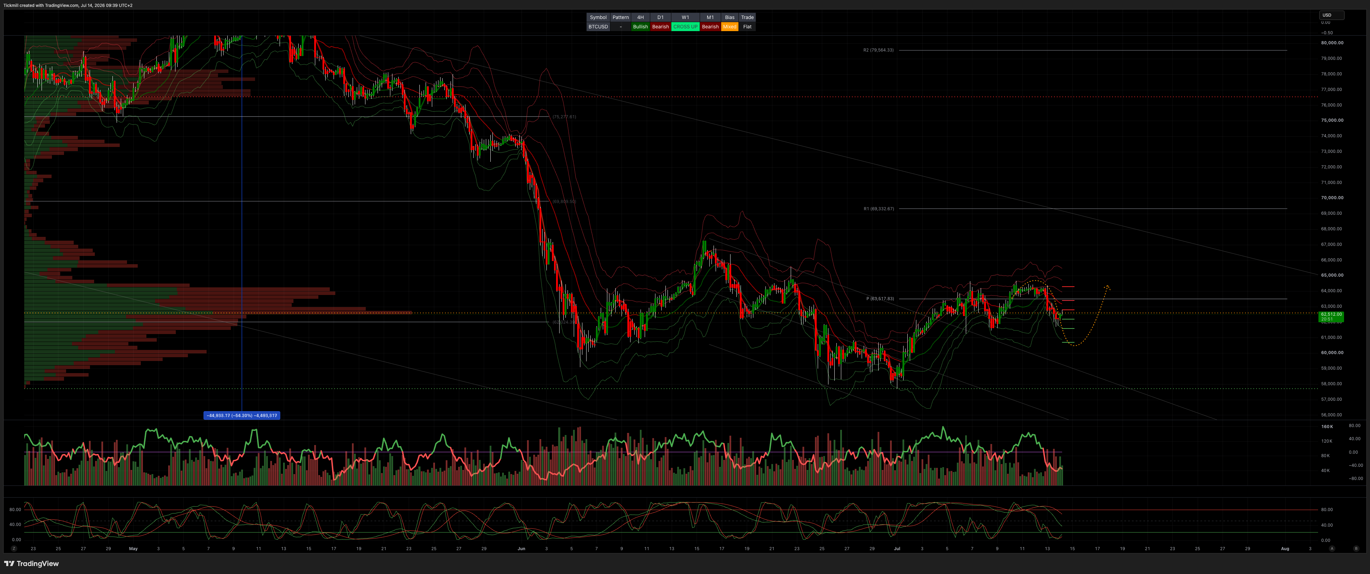
Task: Select the D1 column header
Action: pyautogui.click(x=660, y=18)
